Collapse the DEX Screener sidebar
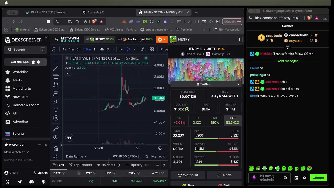The height and width of the screenshot is (188, 334). pos(46,37)
